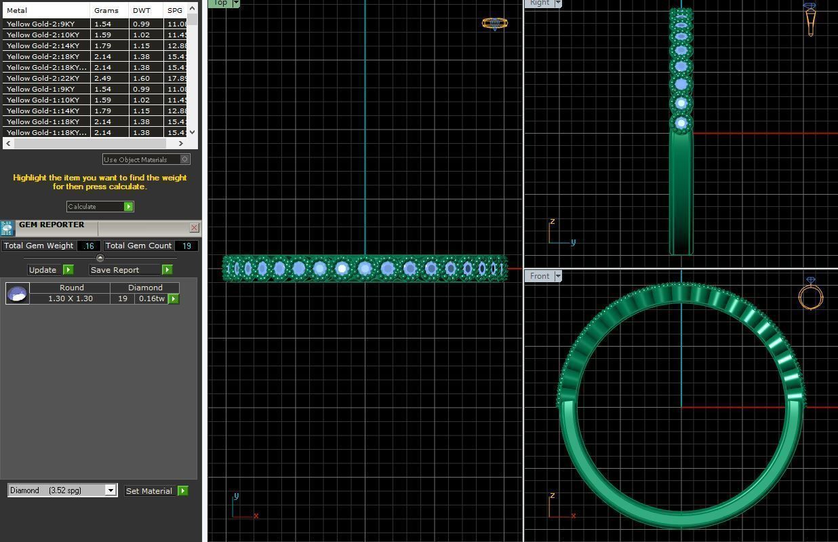Click the 1.30 X 1.30 gem size cell

coord(71,298)
